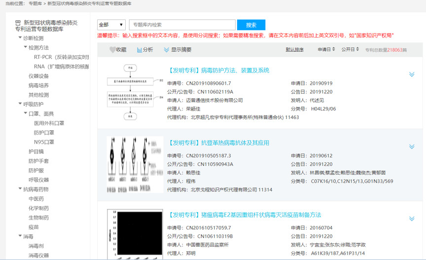This screenshot has height=260, width=426.
Task: Click applicant 中国兽医药品监察所
Action: (x=207, y=245)
